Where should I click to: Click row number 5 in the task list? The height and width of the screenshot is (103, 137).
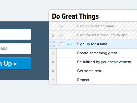(53, 62)
